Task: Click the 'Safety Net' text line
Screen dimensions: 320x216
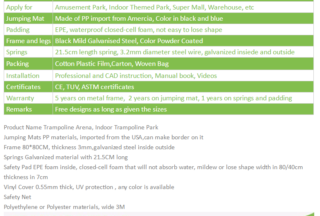Action: coord(17,197)
